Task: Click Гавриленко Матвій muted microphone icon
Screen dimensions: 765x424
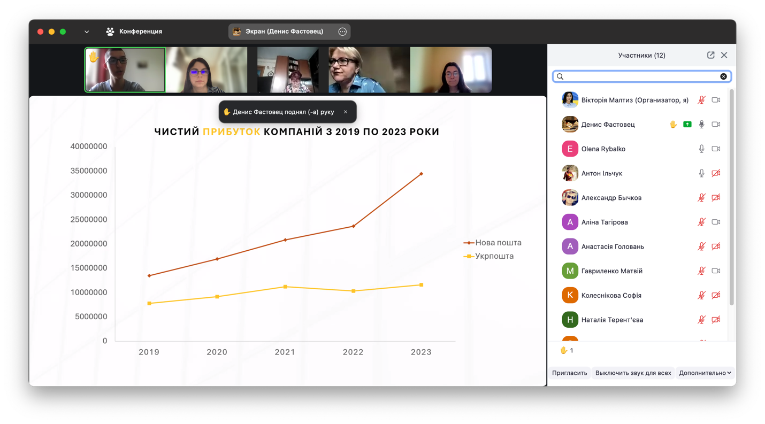Action: [x=701, y=271]
